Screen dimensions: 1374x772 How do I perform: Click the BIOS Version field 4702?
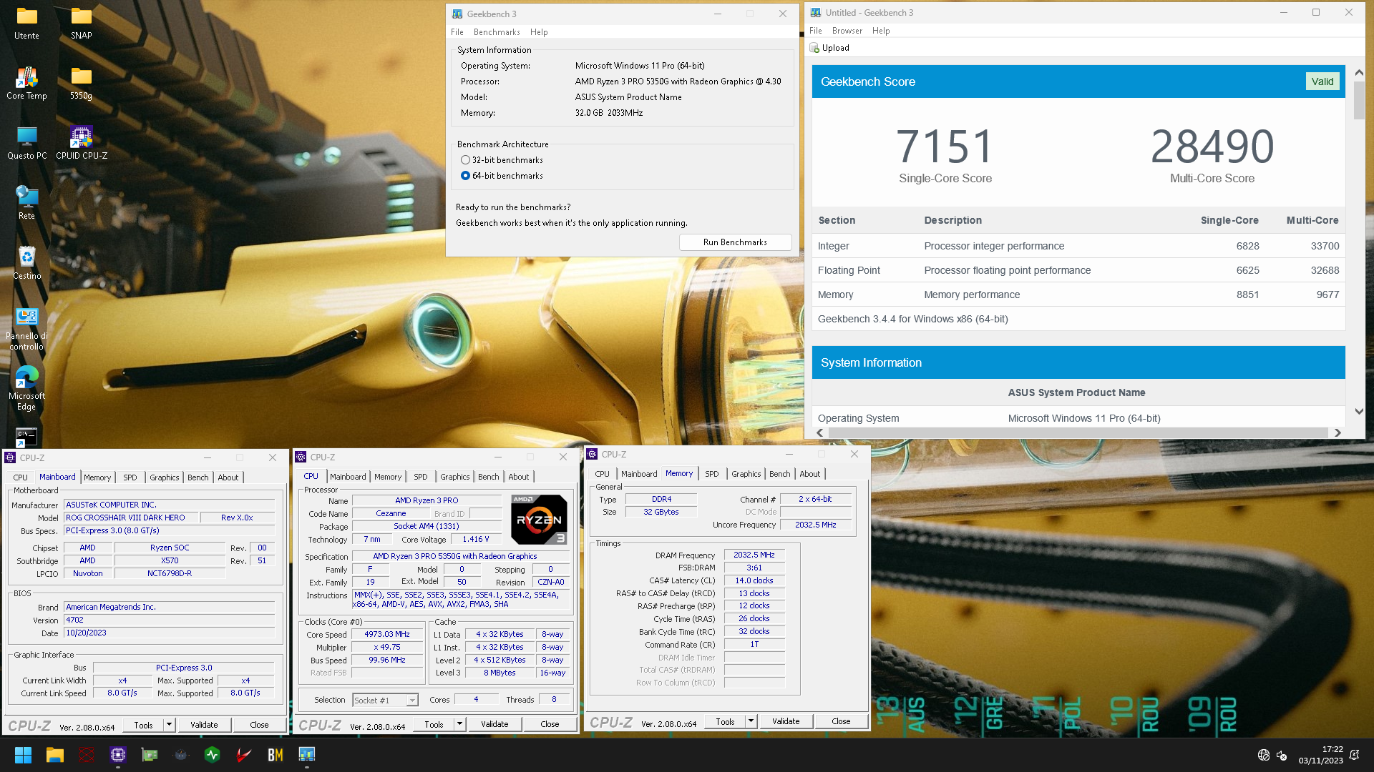(x=170, y=620)
